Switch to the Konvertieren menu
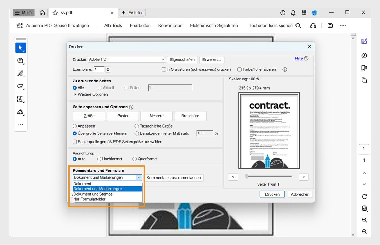Screen dimensions: 380x245 [170, 25]
